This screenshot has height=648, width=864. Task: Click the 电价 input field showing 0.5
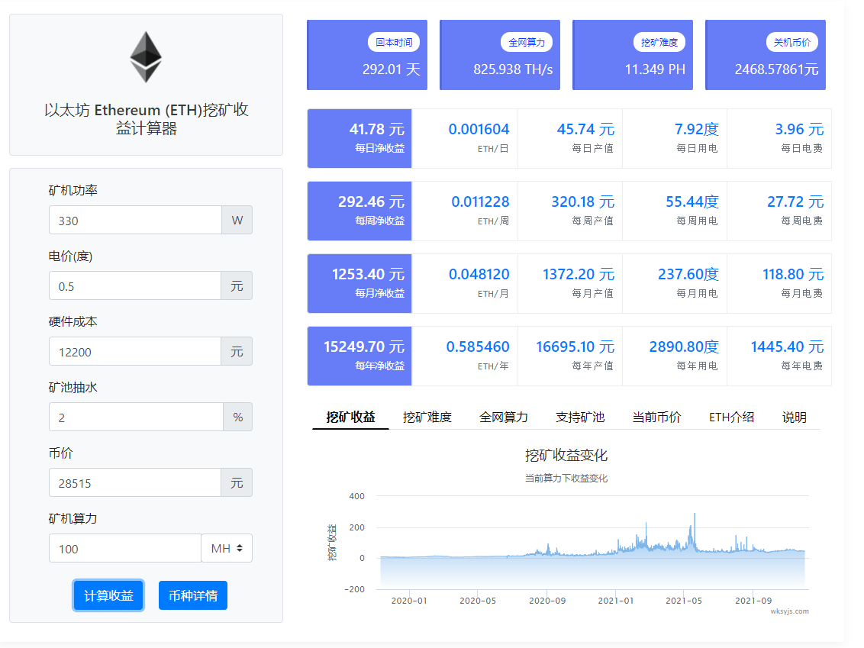135,286
